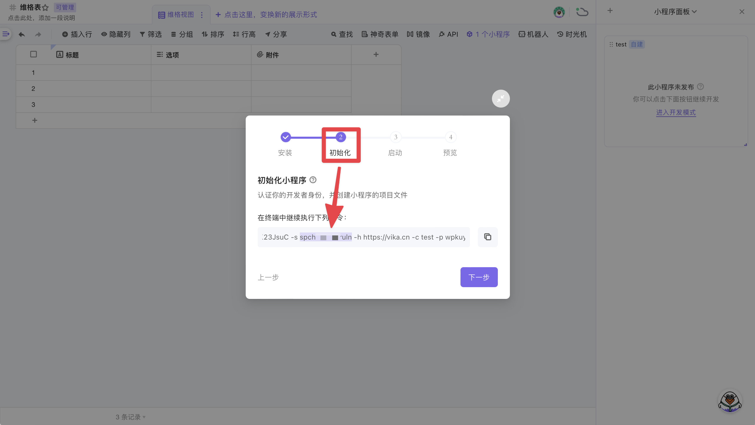The width and height of the screenshot is (755, 425).
Task: Click the 可管理 permission tag
Action: [x=65, y=7]
